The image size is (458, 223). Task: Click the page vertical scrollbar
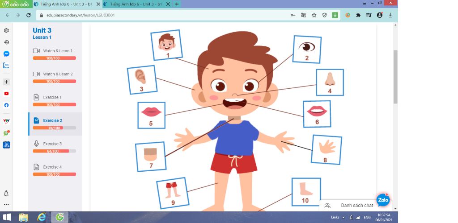[x=395, y=77]
